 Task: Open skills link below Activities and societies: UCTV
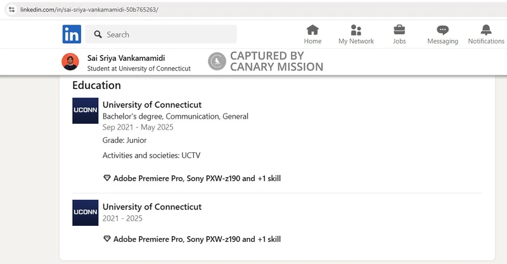[x=197, y=178]
